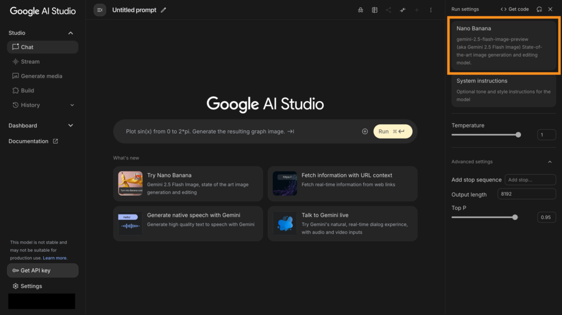This screenshot has width=562, height=315.
Task: Open the Nano Banana model selector
Action: pyautogui.click(x=504, y=45)
